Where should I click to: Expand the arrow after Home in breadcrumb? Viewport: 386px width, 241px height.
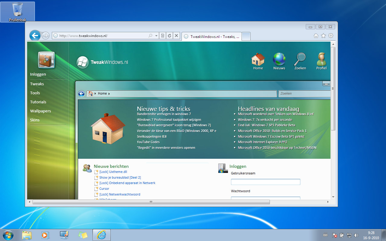109,94
